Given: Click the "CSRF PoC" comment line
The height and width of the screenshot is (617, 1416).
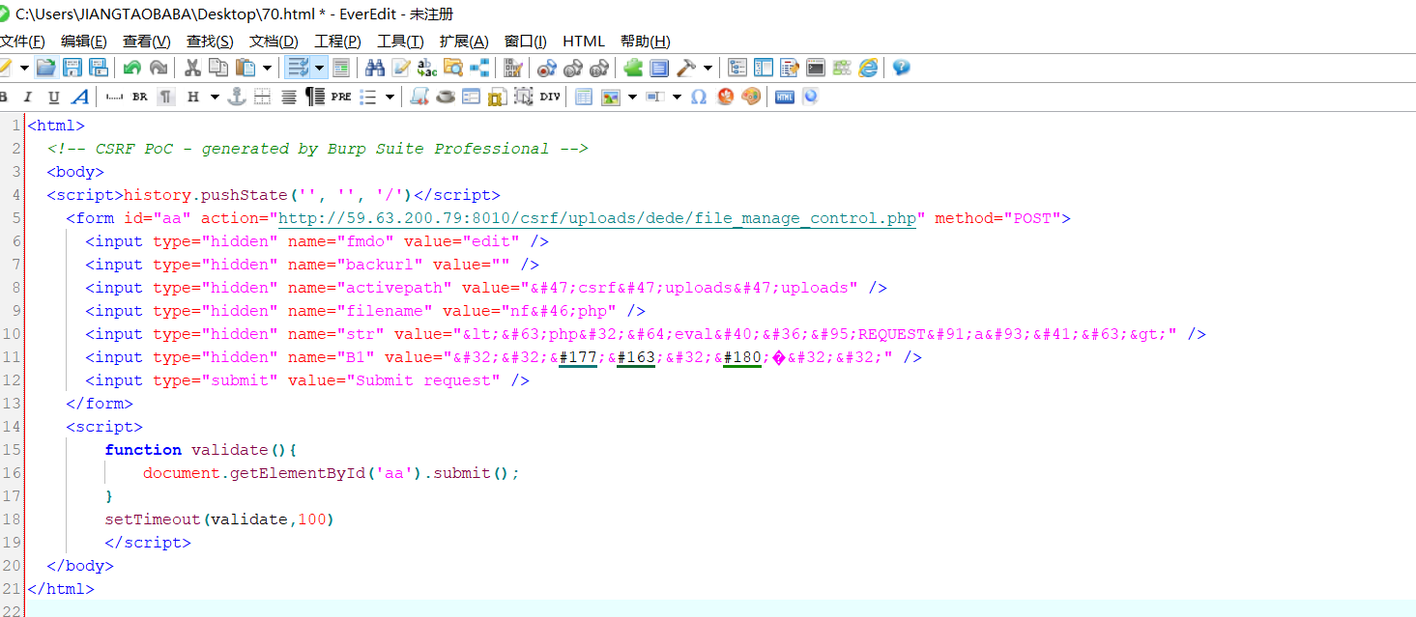Looking at the screenshot, I should [317, 149].
